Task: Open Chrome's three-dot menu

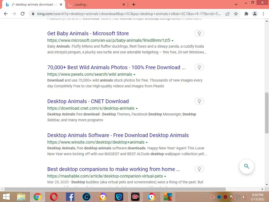Action: [263, 14]
